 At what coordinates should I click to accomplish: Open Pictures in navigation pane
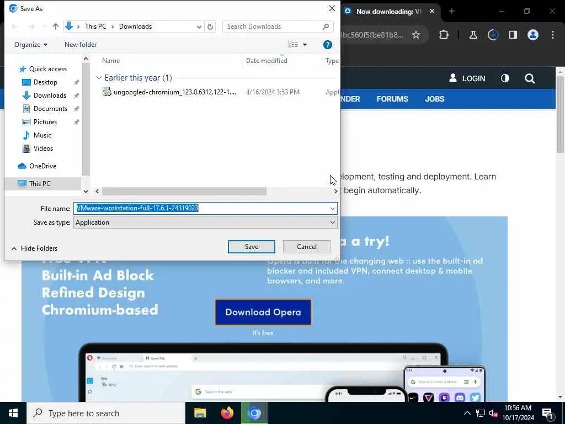pyautogui.click(x=45, y=122)
